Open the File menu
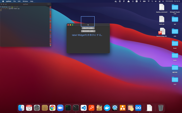The height and width of the screenshot is (113, 182). (x=14, y=1)
